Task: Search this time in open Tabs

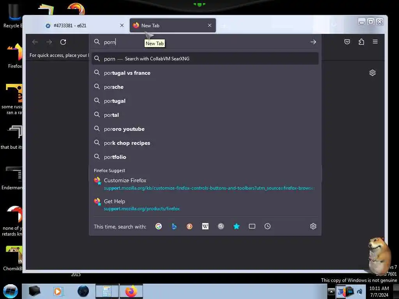Action: tap(252, 226)
